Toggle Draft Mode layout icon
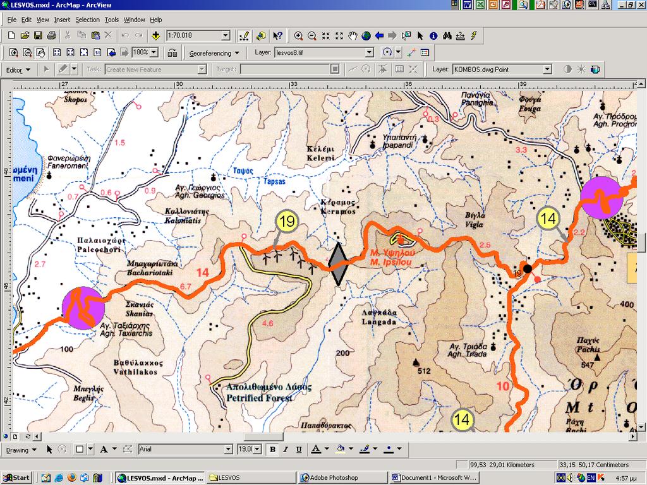This screenshot has height=485, width=647. pos(172,53)
